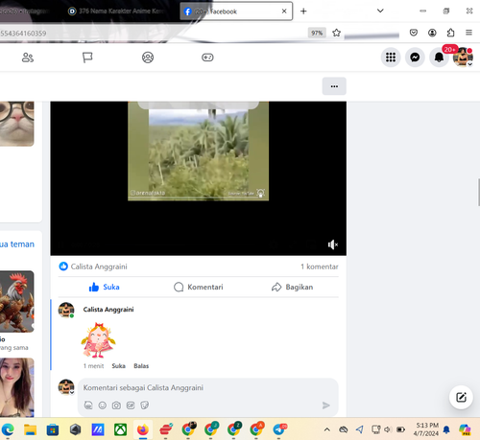480x440 pixels.
Task: Open the Pocket save icon in toolbar
Action: 414,33
